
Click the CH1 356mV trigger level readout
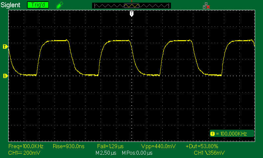tap(209, 153)
